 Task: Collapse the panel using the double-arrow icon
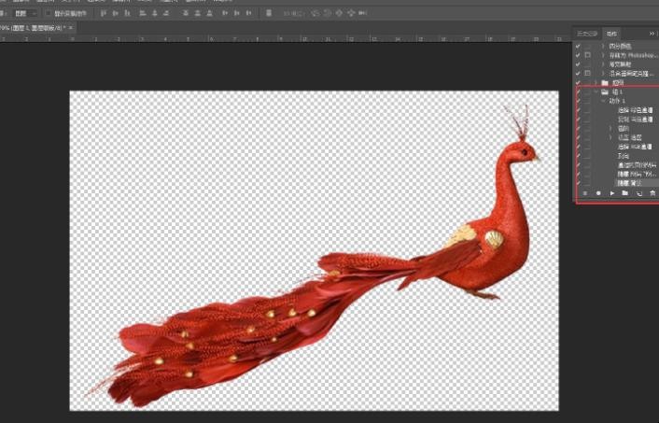point(652,34)
